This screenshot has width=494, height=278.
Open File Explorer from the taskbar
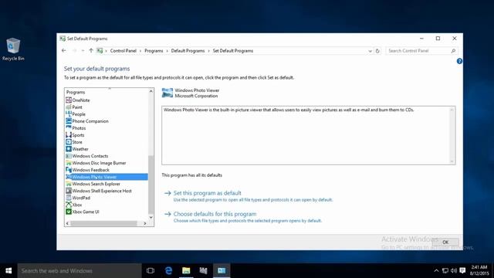point(186,270)
